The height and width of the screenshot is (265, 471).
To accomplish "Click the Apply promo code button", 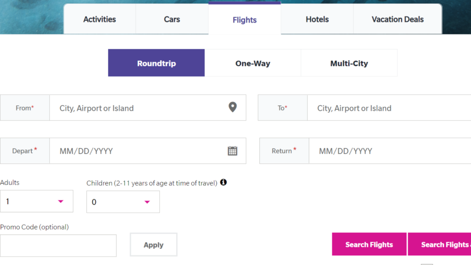I will coord(154,245).
